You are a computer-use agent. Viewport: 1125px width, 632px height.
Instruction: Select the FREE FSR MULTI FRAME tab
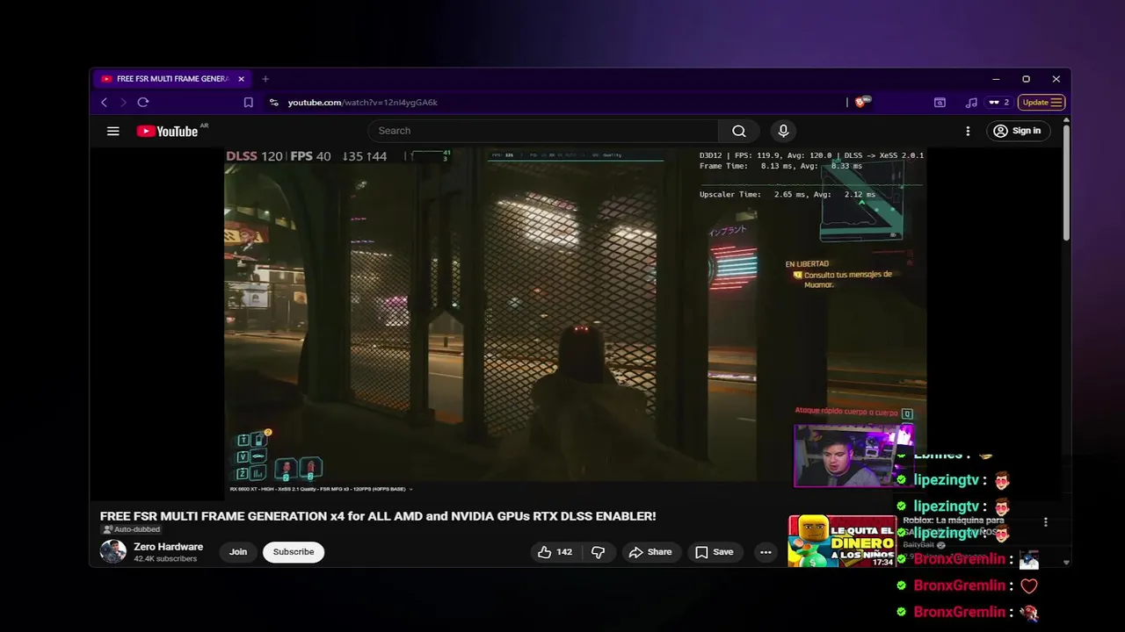click(x=172, y=79)
